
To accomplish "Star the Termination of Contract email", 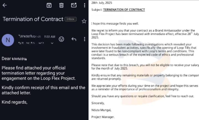I will [84, 21].
